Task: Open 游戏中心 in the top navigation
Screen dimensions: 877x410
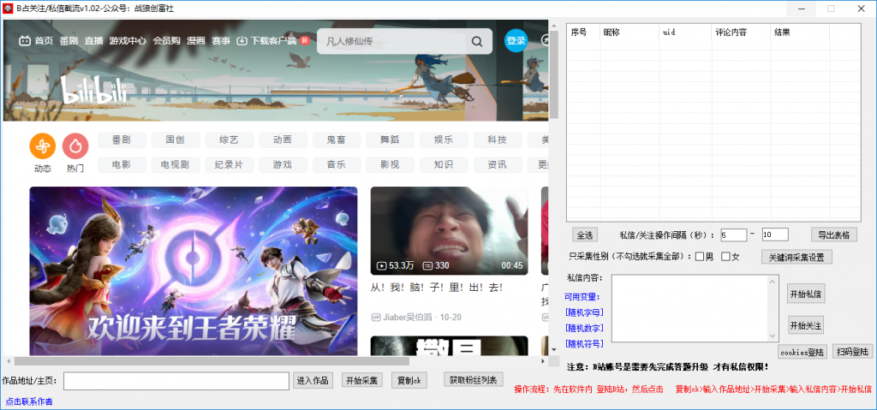Action: coord(128,41)
